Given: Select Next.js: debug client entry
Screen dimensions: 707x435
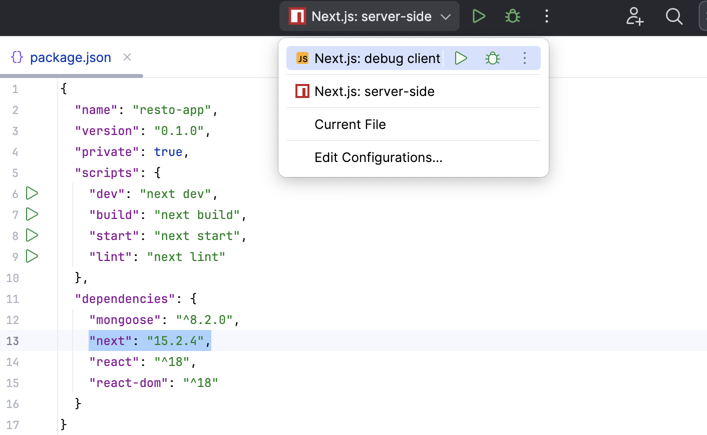Looking at the screenshot, I should [376, 58].
